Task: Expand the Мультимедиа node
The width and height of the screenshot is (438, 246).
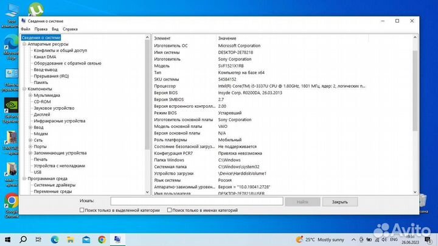Action: click(x=30, y=96)
